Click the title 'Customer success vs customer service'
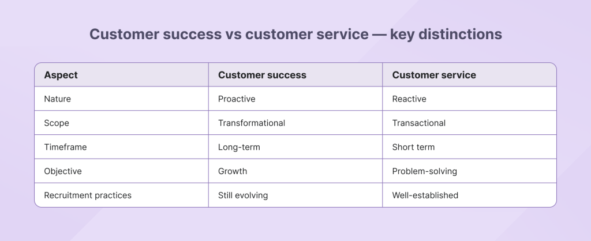 coord(229,34)
